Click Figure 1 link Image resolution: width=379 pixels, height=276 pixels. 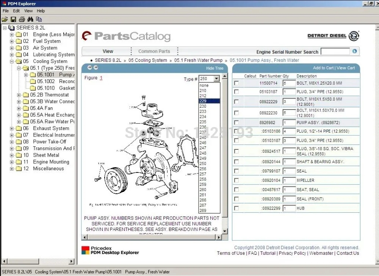click(x=101, y=78)
